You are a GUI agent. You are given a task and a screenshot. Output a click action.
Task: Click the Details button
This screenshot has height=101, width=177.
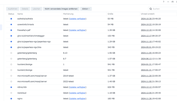[x=25, y=9]
